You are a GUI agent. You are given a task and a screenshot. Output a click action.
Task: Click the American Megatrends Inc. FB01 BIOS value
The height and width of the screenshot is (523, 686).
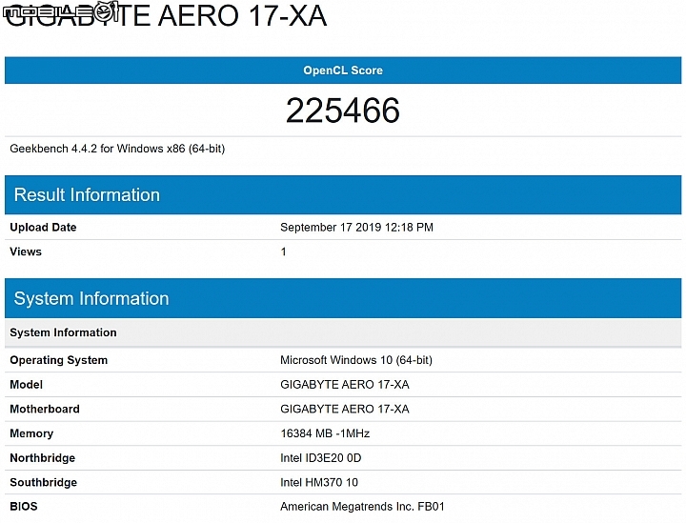tap(362, 507)
